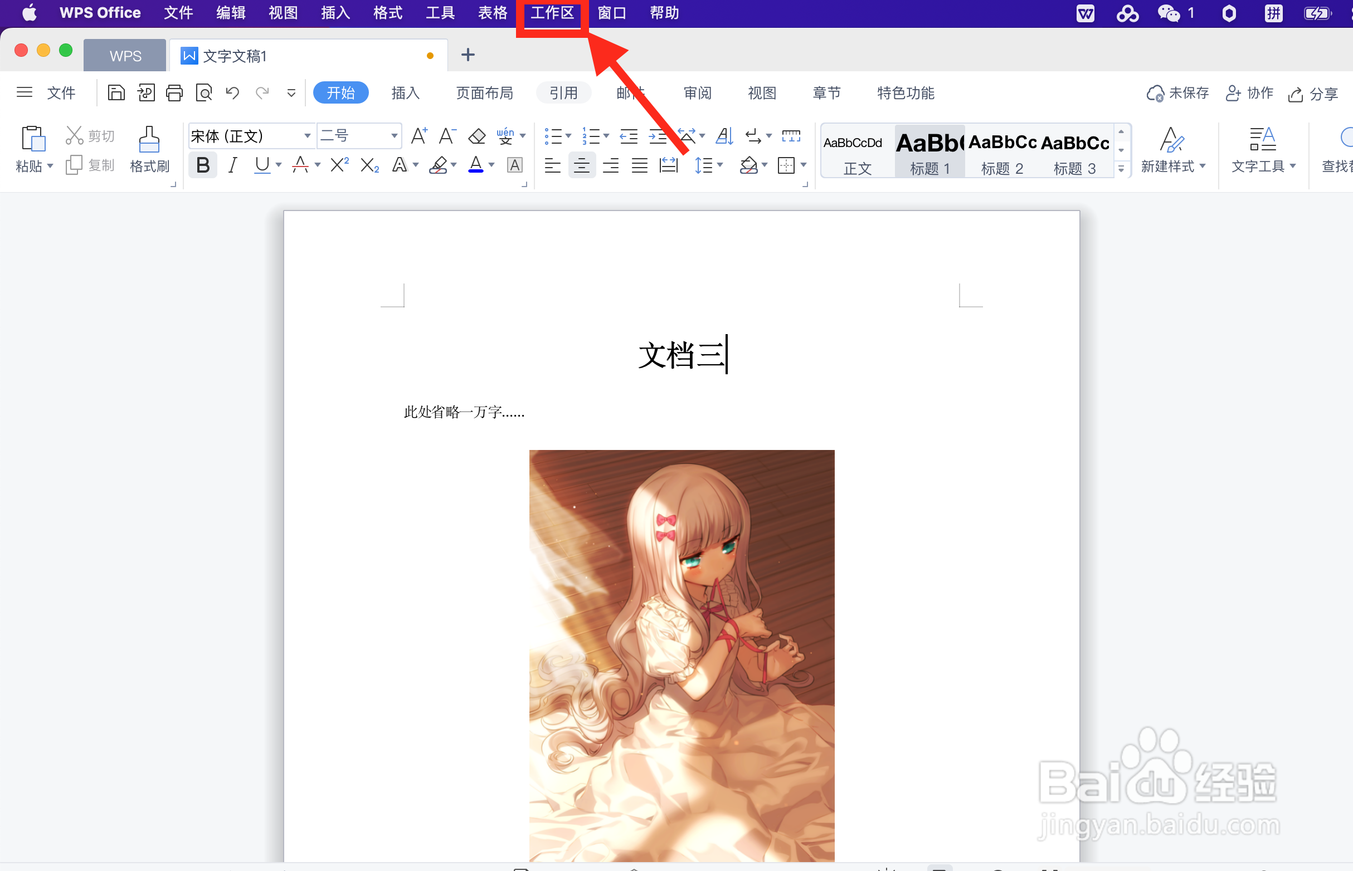Click the Export to PDF icon
The image size is (1353, 871).
point(145,92)
